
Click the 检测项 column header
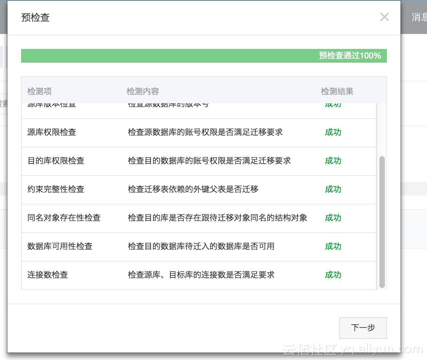(39, 91)
